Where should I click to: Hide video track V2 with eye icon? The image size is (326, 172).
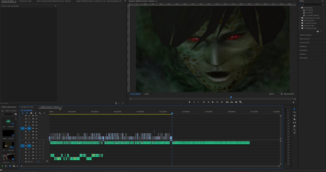coord(36,135)
